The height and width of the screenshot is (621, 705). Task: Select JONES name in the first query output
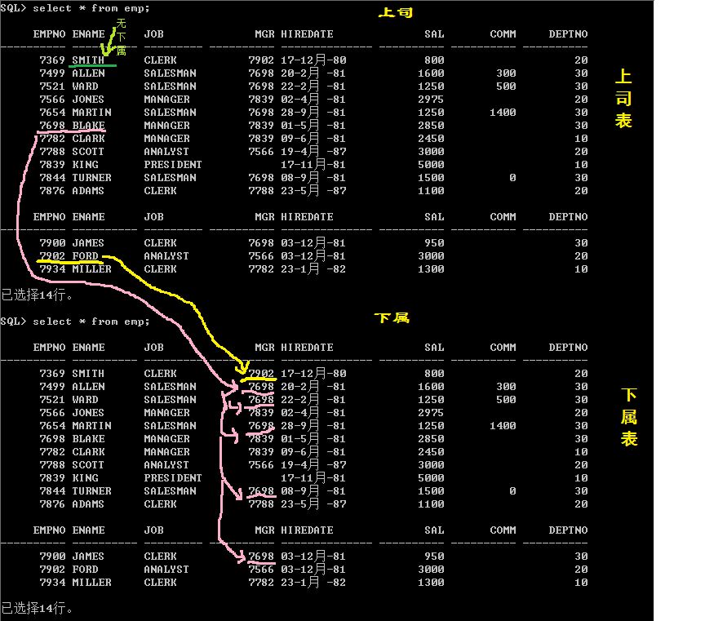click(88, 100)
